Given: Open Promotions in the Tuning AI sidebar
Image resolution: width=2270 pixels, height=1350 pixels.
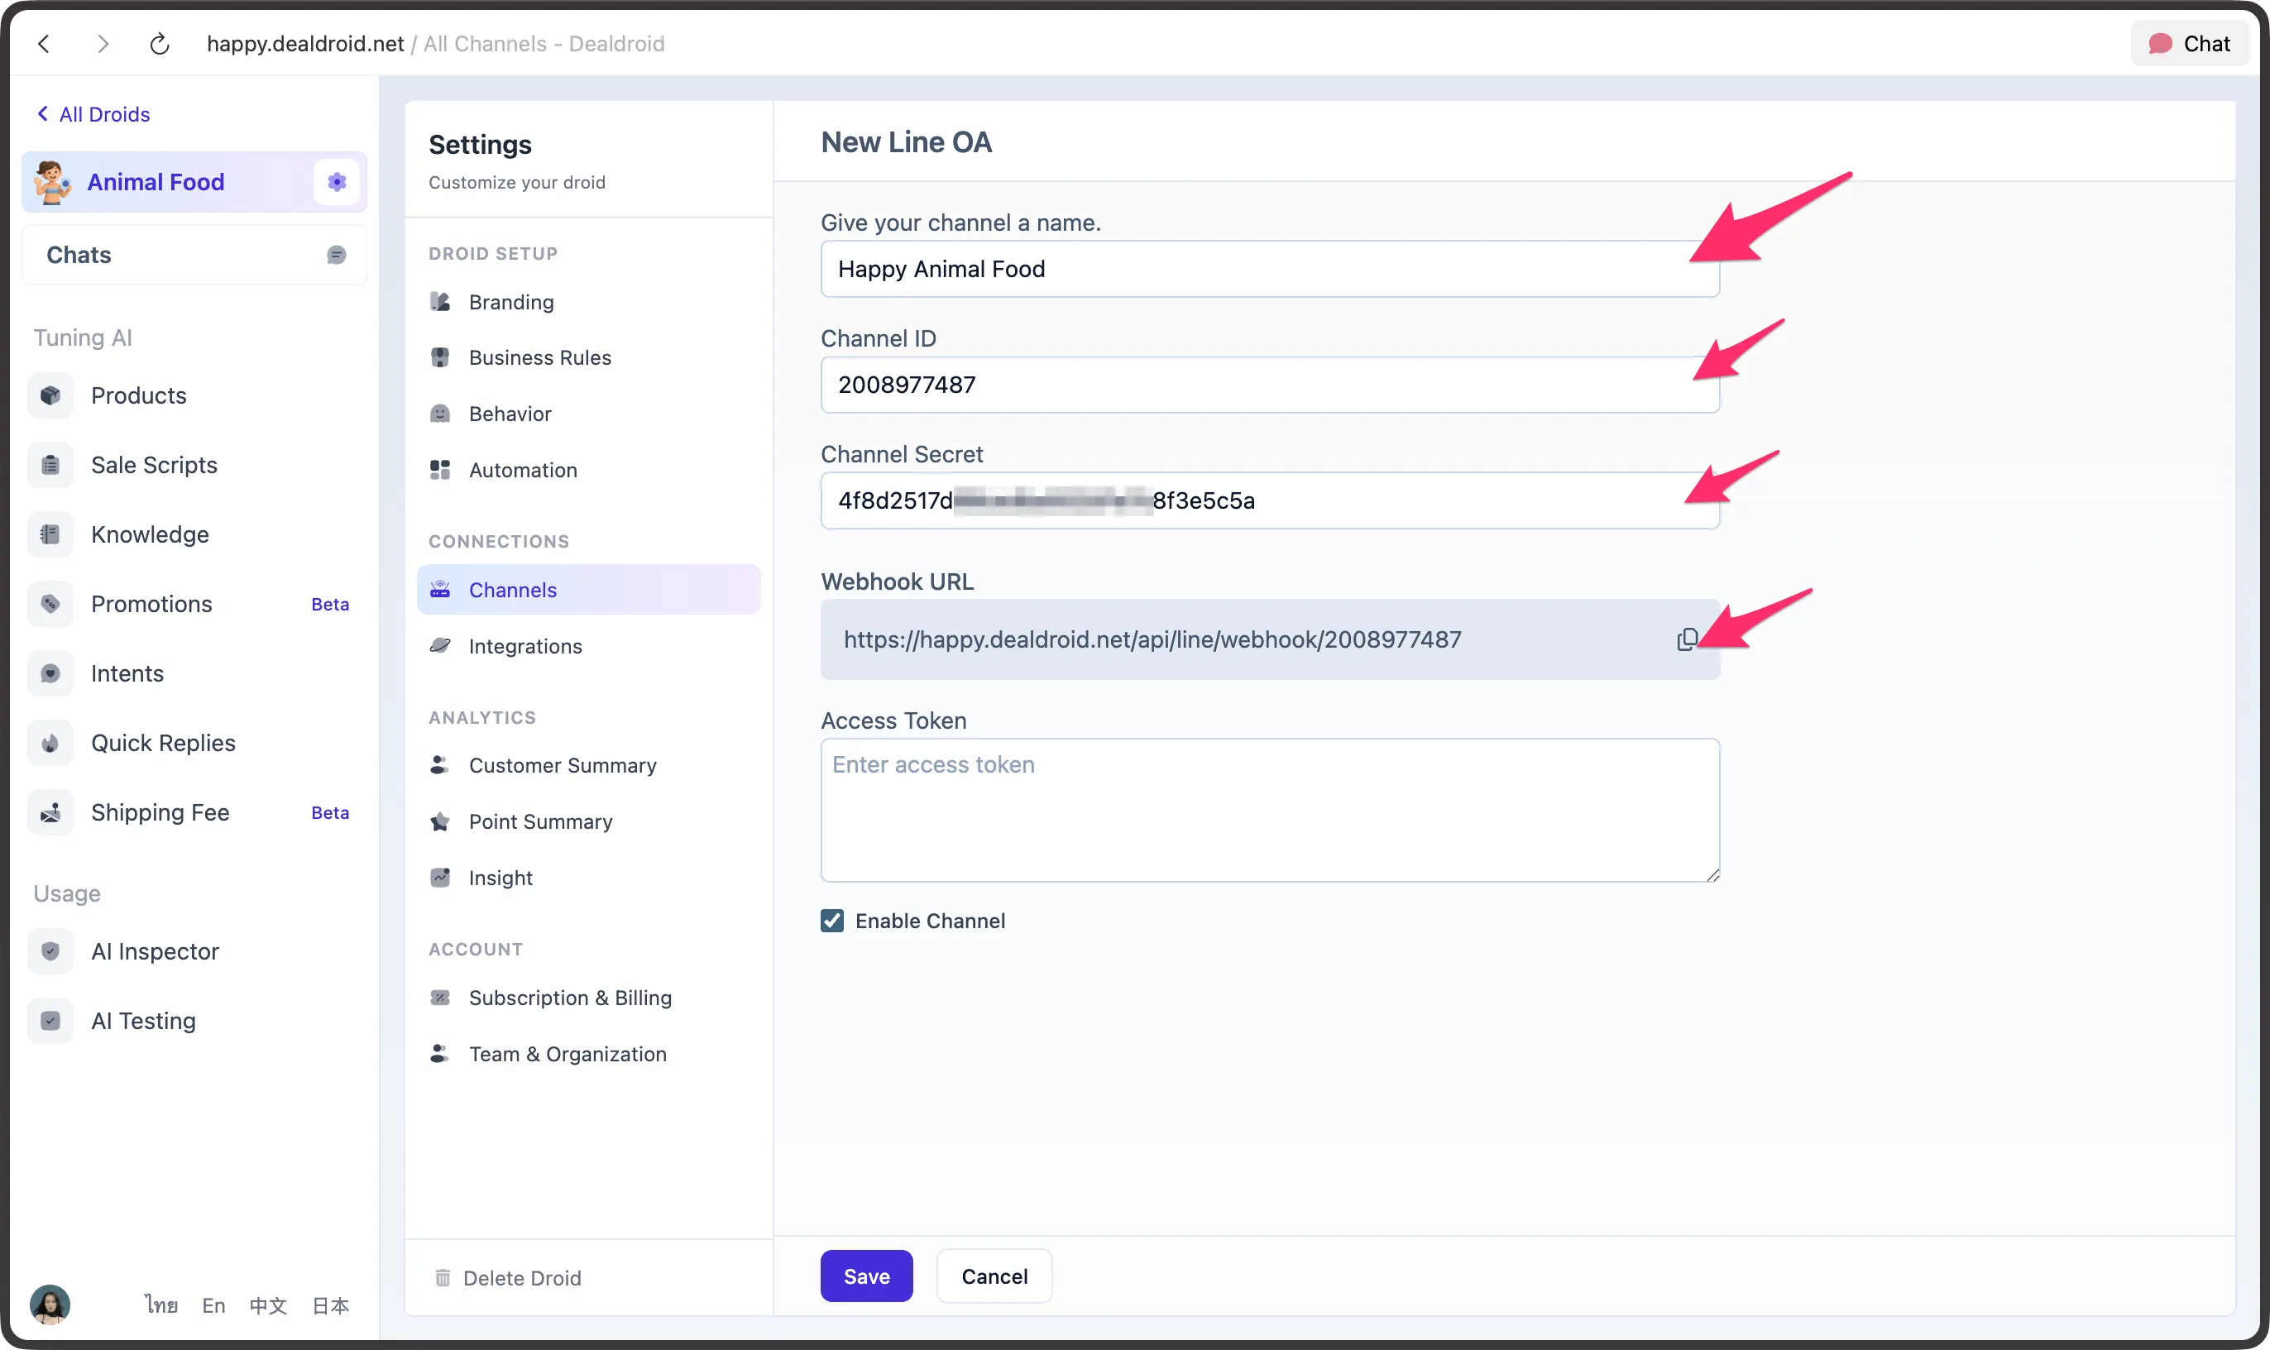Looking at the screenshot, I should [x=151, y=603].
